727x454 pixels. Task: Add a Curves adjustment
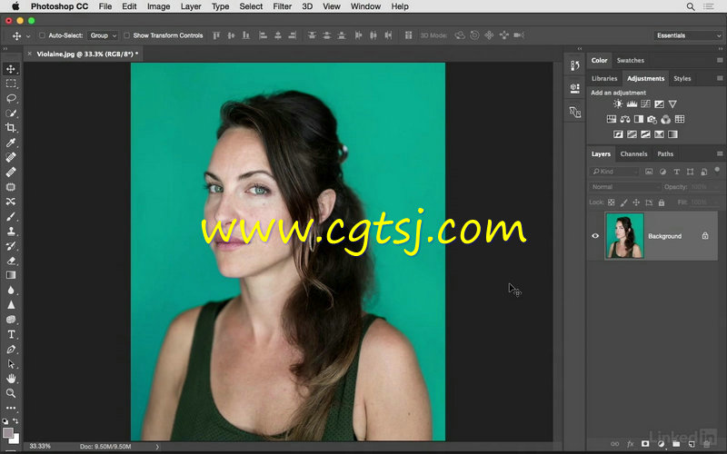pos(645,104)
